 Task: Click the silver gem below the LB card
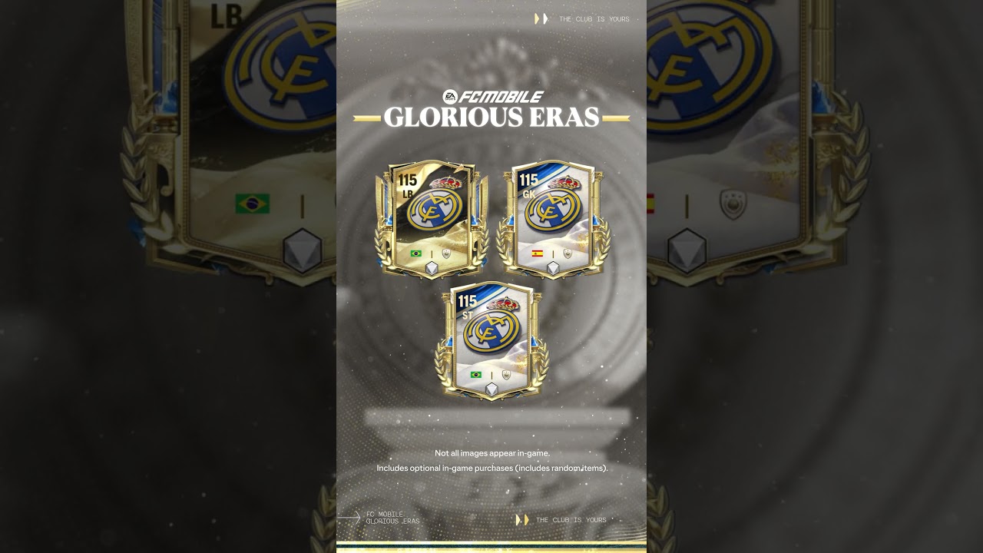pos(432,268)
